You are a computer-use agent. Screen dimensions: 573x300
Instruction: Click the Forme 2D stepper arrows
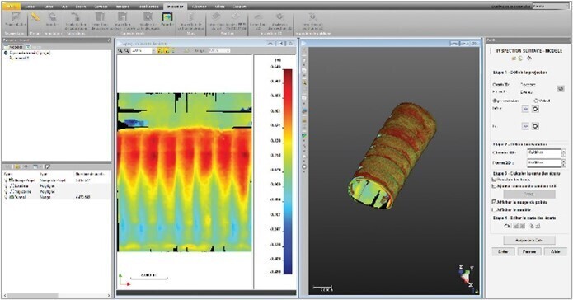[563, 162]
